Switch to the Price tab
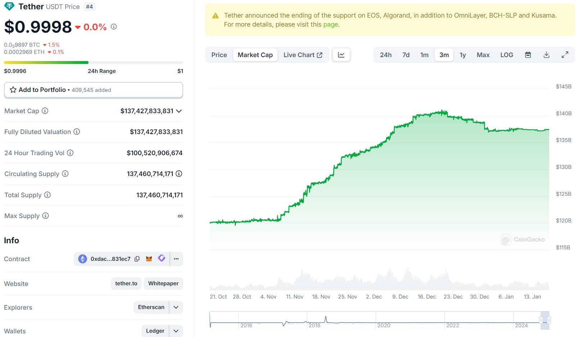The width and height of the screenshot is (579, 337). click(219, 55)
